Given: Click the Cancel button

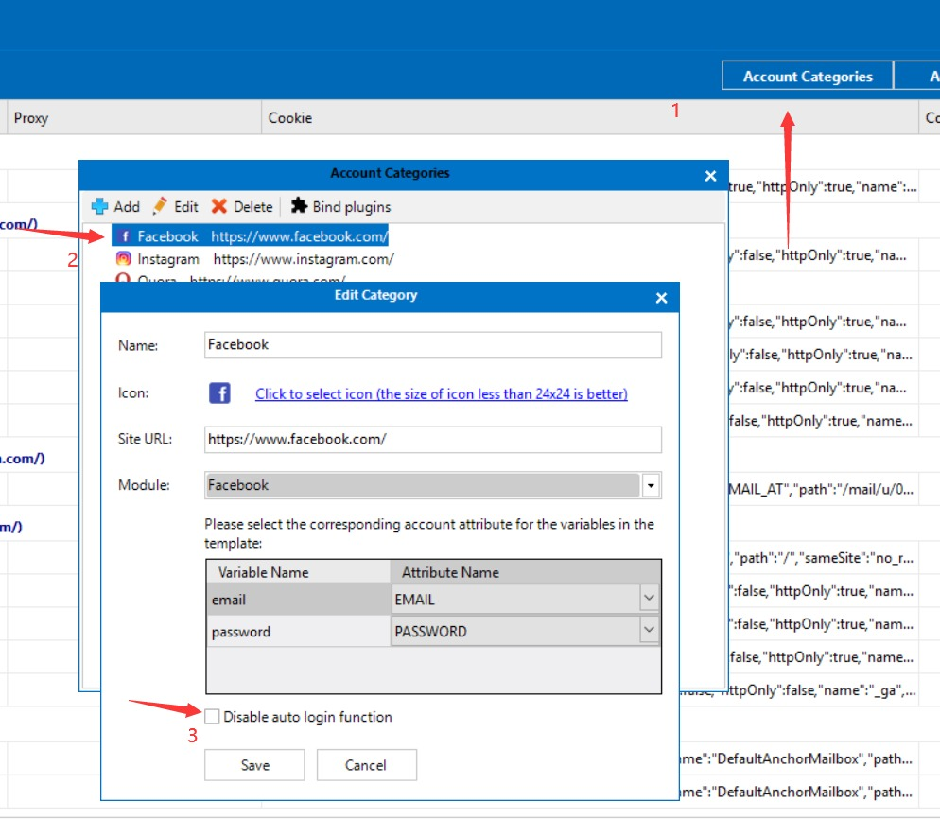Looking at the screenshot, I should click(366, 765).
